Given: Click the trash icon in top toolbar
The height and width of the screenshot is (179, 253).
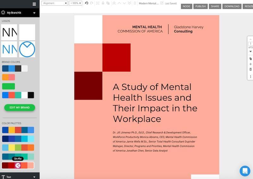Looking at the screenshot, I should (x=135, y=3).
